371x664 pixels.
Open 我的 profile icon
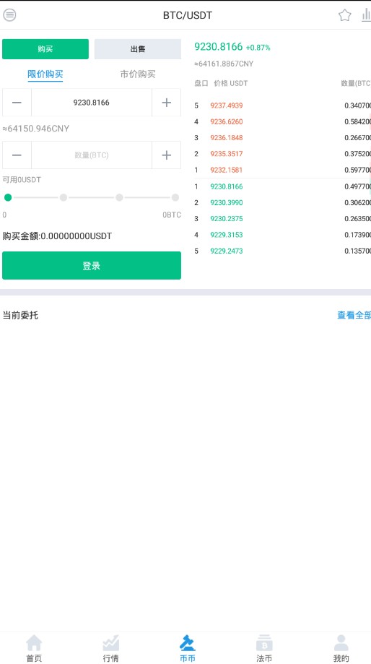click(x=341, y=643)
